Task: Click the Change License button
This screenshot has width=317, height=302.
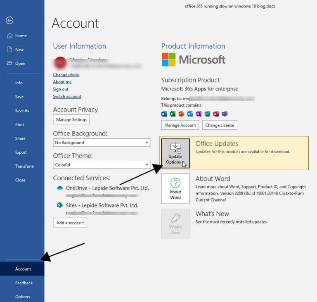Action: point(220,125)
